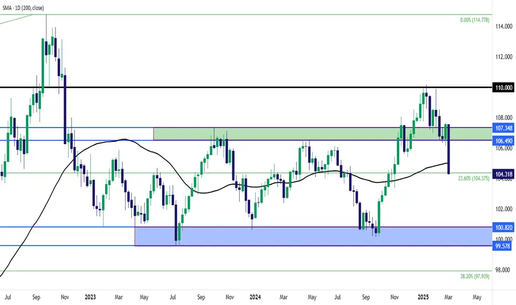
Task: Select the 106.490 blue price label
Action: tap(503, 141)
